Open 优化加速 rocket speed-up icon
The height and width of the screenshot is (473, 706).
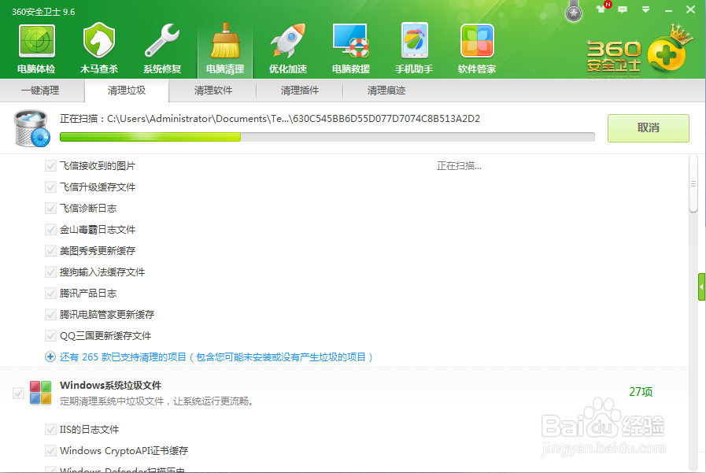coord(288,49)
